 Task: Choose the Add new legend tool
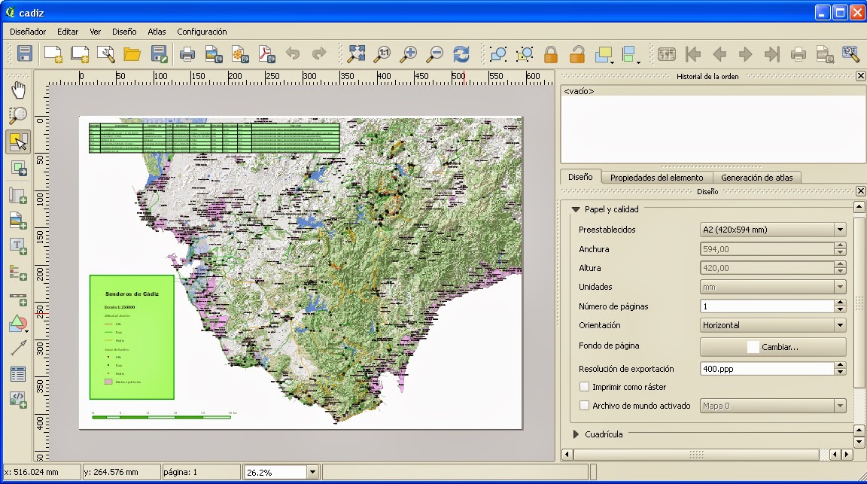coord(17,274)
